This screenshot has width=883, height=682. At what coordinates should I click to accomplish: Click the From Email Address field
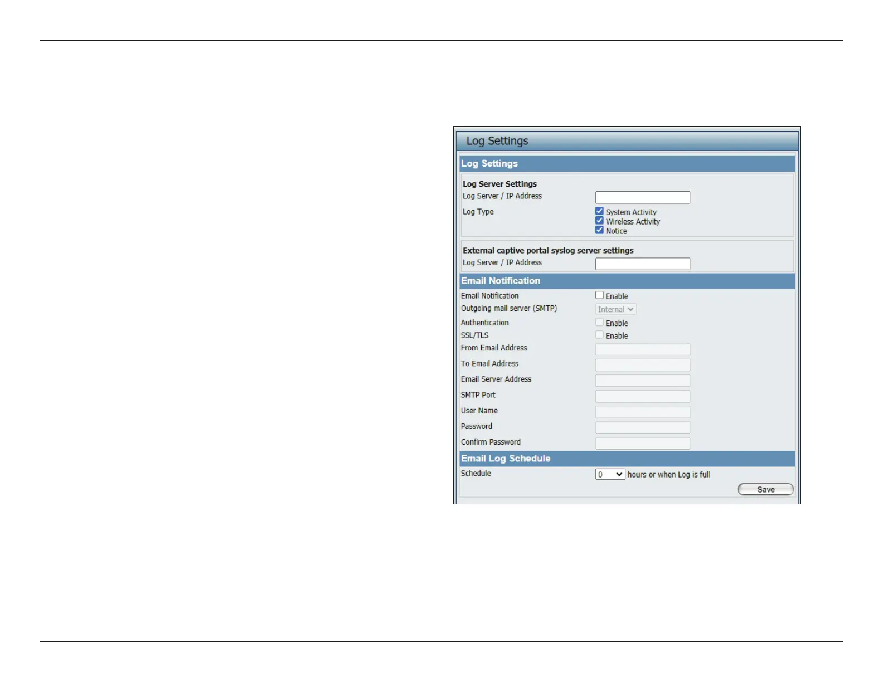coord(642,349)
